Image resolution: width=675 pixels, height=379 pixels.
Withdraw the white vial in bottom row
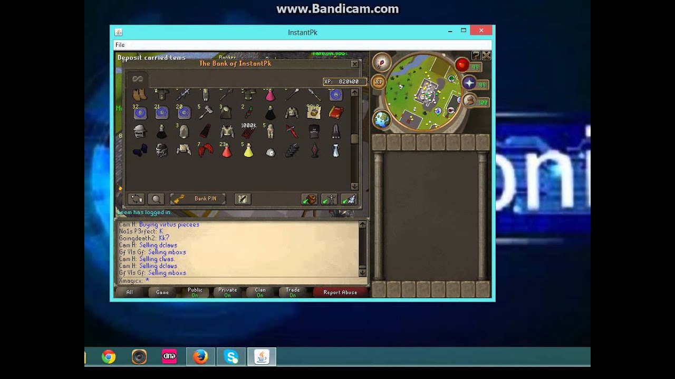(336, 151)
